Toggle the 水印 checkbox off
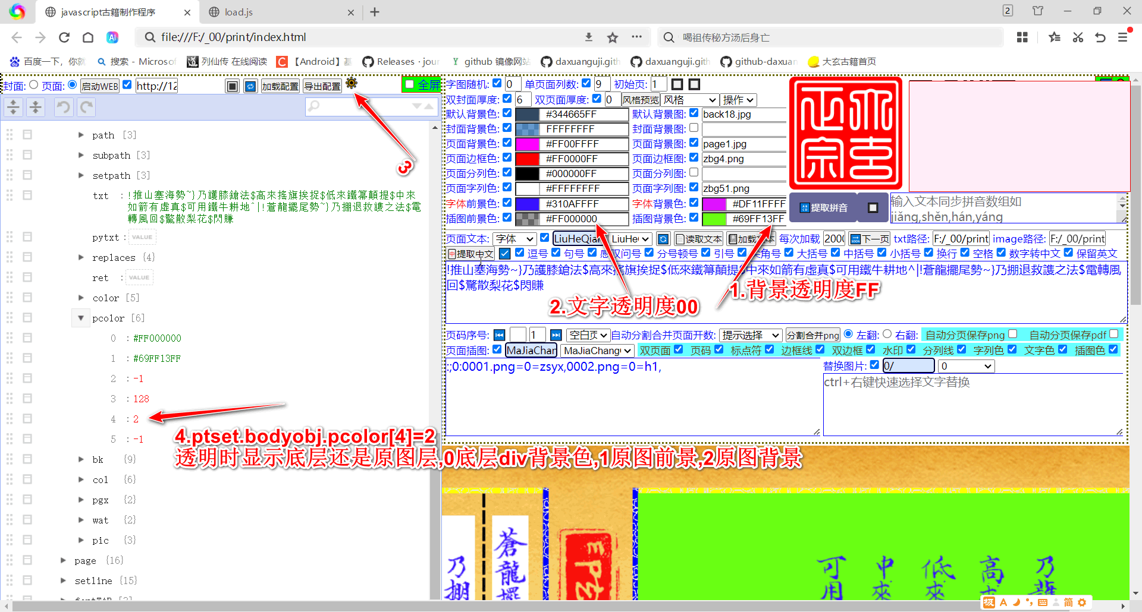 tap(911, 350)
